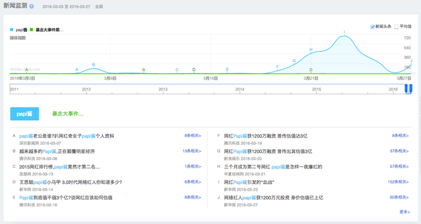The image size is (421, 224).
Task: Click the green 暴走大事件第... legend swatch
Action: pyautogui.click(x=31, y=30)
